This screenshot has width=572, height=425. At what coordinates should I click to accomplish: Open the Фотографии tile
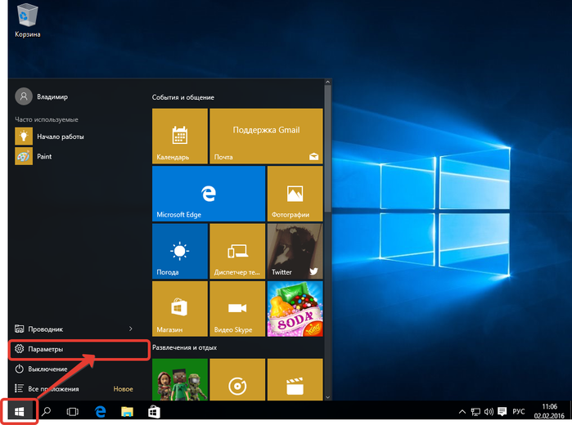295,194
